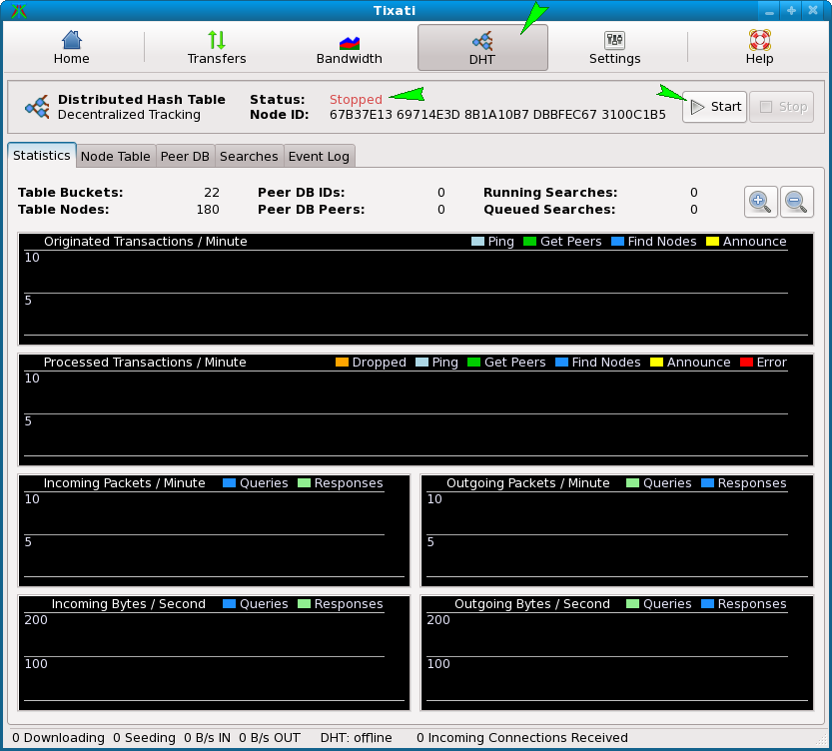The image size is (832, 751).
Task: Switch to the Statistics tab
Action: 41,156
